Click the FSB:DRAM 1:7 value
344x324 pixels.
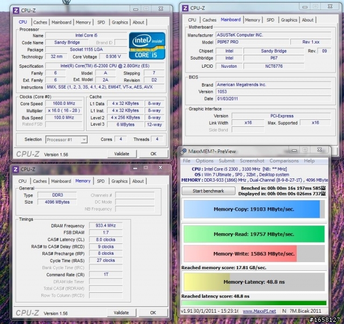(x=105, y=233)
